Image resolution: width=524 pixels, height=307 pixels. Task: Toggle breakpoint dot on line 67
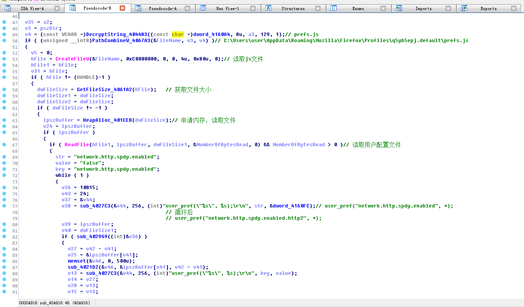tap(4, 145)
